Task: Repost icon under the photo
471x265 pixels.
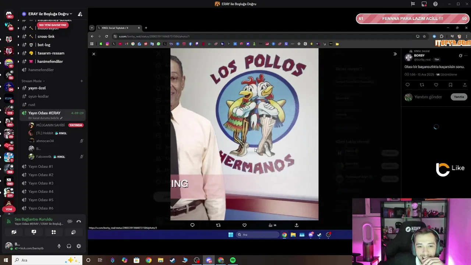Action: pyautogui.click(x=218, y=225)
